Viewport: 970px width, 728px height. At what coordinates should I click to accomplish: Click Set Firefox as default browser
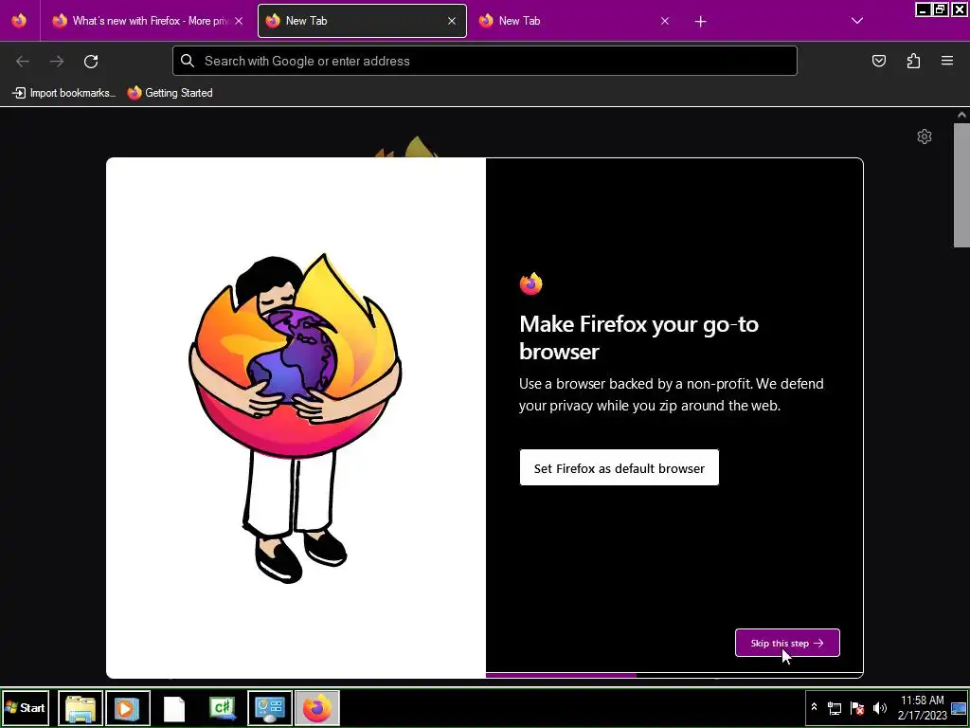click(x=620, y=468)
